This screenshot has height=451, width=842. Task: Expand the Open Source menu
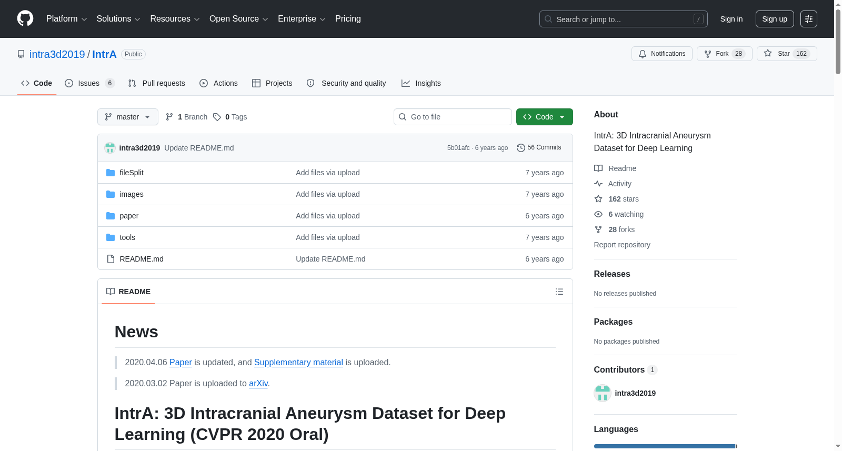pyautogui.click(x=239, y=19)
